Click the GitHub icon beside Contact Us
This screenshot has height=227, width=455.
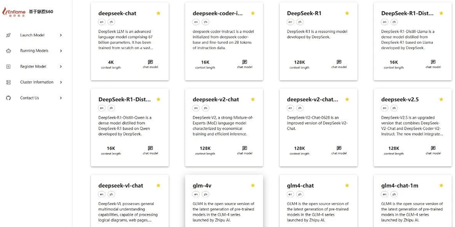click(x=8, y=98)
